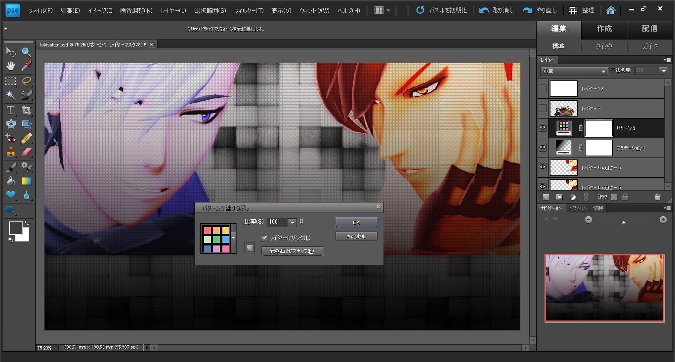Show the レイヤー 7 layer
Viewport: 675px width, 362px height.
(543, 108)
